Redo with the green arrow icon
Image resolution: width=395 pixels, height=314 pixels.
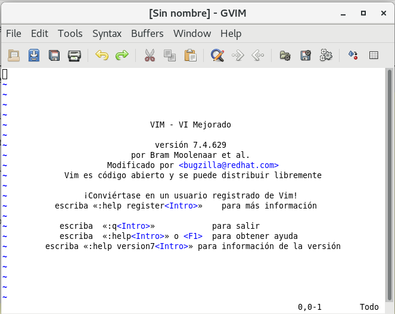click(122, 56)
